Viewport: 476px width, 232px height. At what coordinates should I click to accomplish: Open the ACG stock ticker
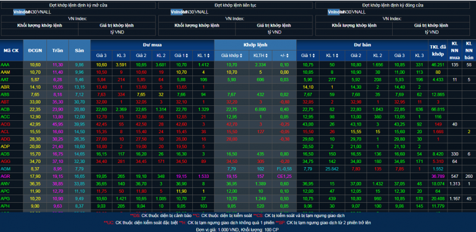(x=5, y=124)
